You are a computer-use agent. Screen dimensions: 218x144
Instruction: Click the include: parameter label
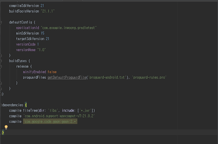[x=69, y=110]
